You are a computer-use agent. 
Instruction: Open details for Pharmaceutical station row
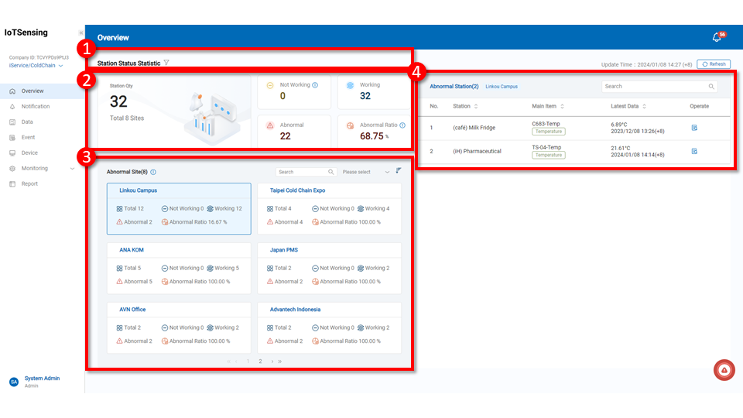pos(694,151)
